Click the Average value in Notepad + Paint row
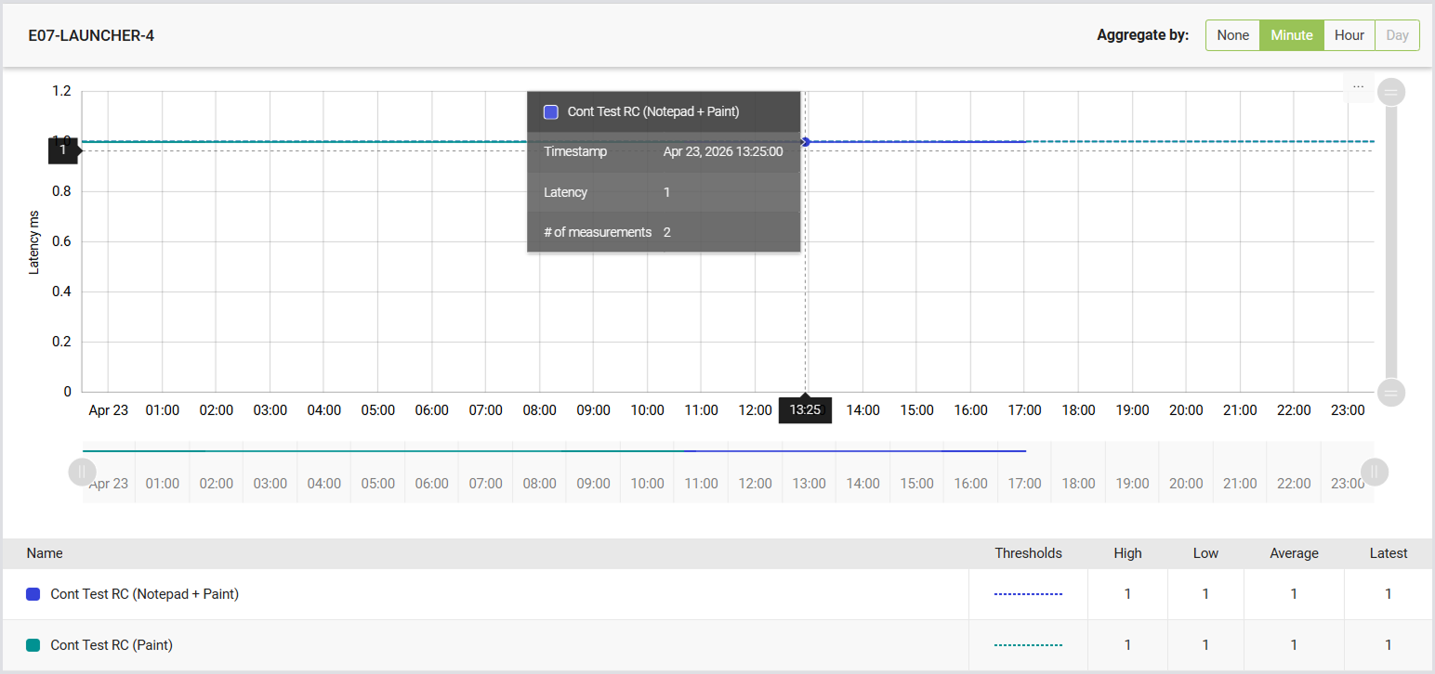This screenshot has height=674, width=1435. pyautogui.click(x=1294, y=594)
